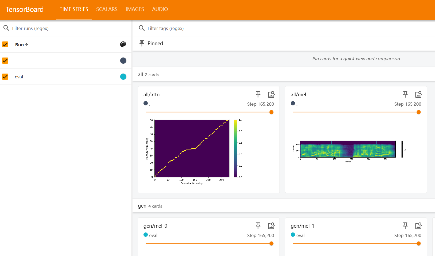The image size is (435, 256).
Task: Click the gen/mel_1 step slider handle
Action: tap(419, 243)
